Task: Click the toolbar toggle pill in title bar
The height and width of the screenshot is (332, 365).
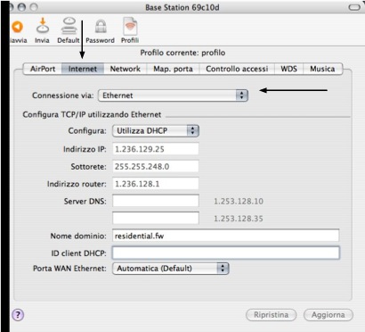Action: 354,7
